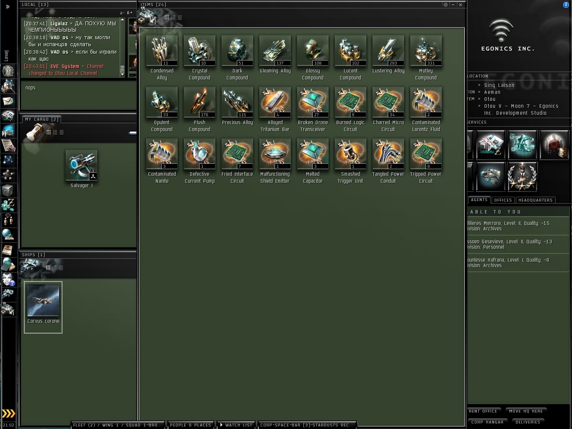Open People & Places magnifier icon in sidebar
Image resolution: width=572 pixels, height=429 pixels.
pos(8,86)
